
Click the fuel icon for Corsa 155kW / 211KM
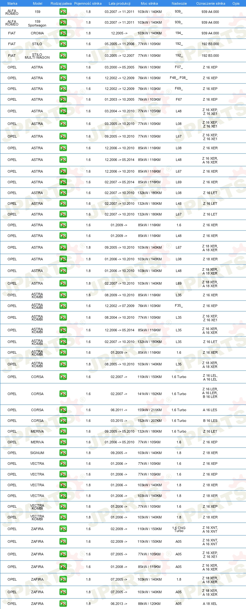tap(63, 410)
